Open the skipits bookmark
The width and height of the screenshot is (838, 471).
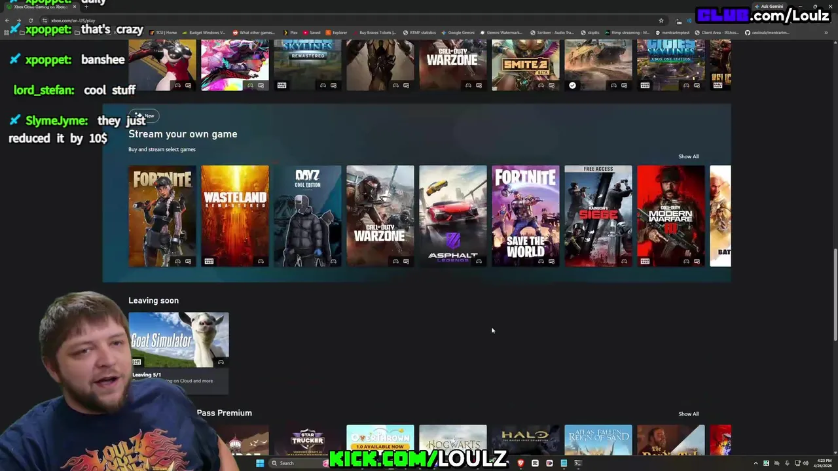click(x=590, y=33)
